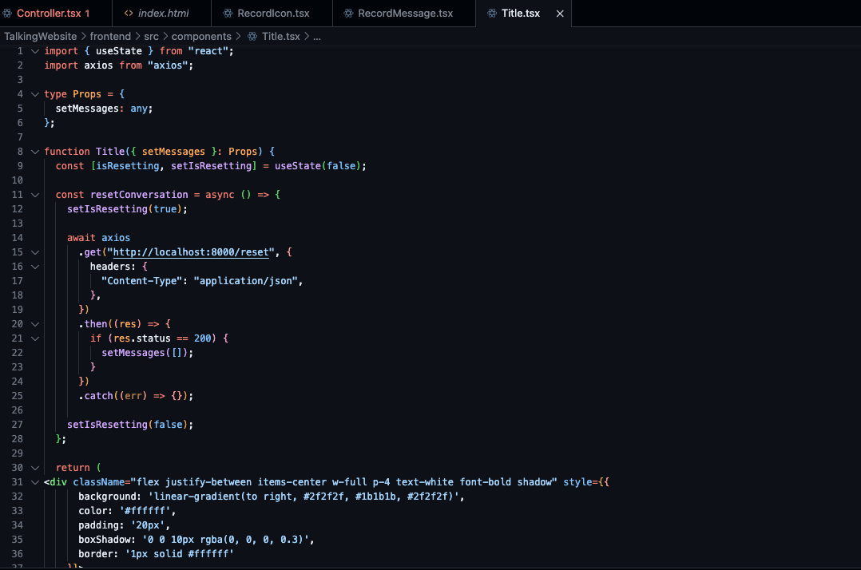
Task: Click the React icon beside Title.tsx in breadcrumbs
Action: pyautogui.click(x=252, y=37)
